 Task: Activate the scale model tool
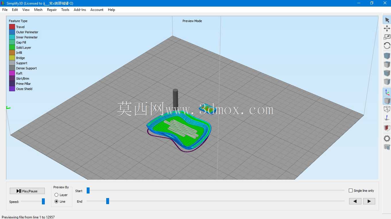(387, 37)
